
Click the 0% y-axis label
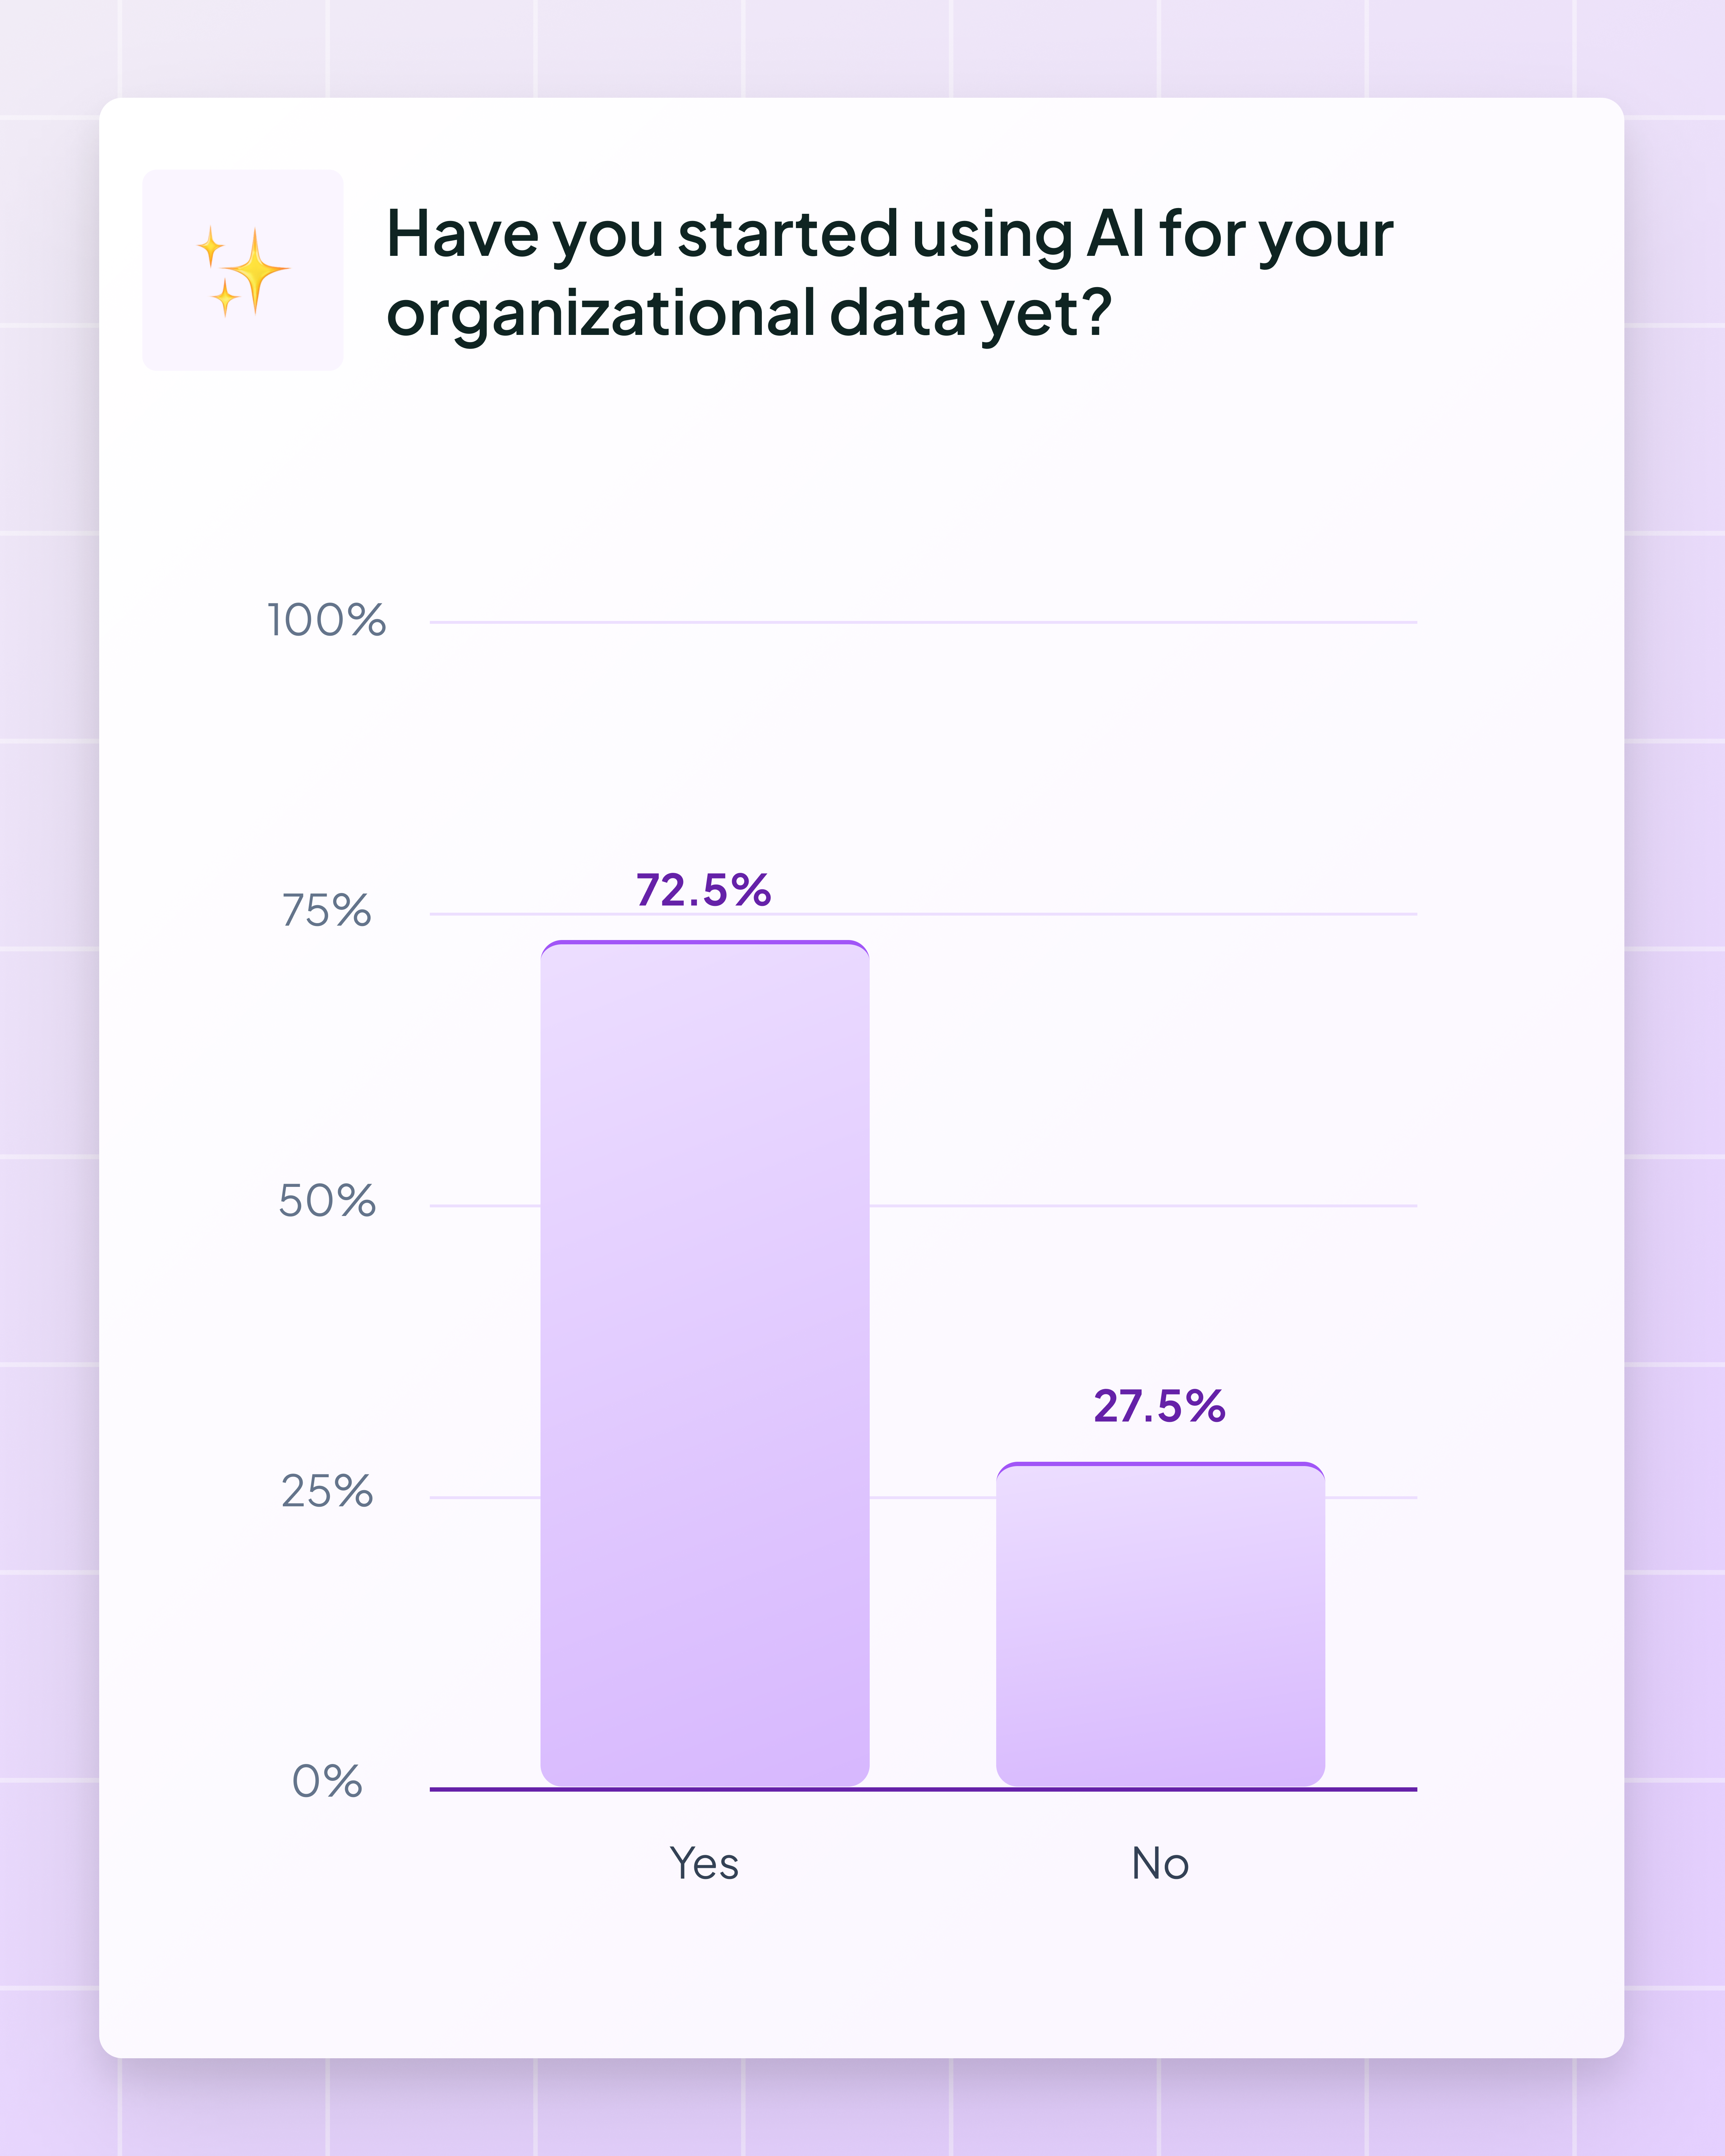326,1781
